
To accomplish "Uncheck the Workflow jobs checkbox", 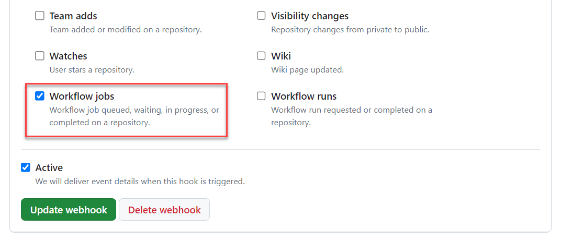I will point(40,96).
